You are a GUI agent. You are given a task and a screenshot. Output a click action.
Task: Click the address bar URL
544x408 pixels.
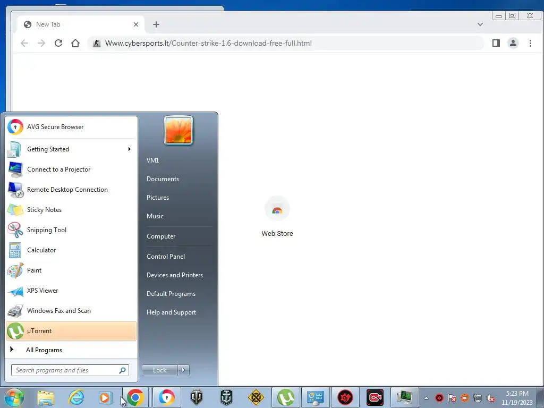[x=208, y=43]
